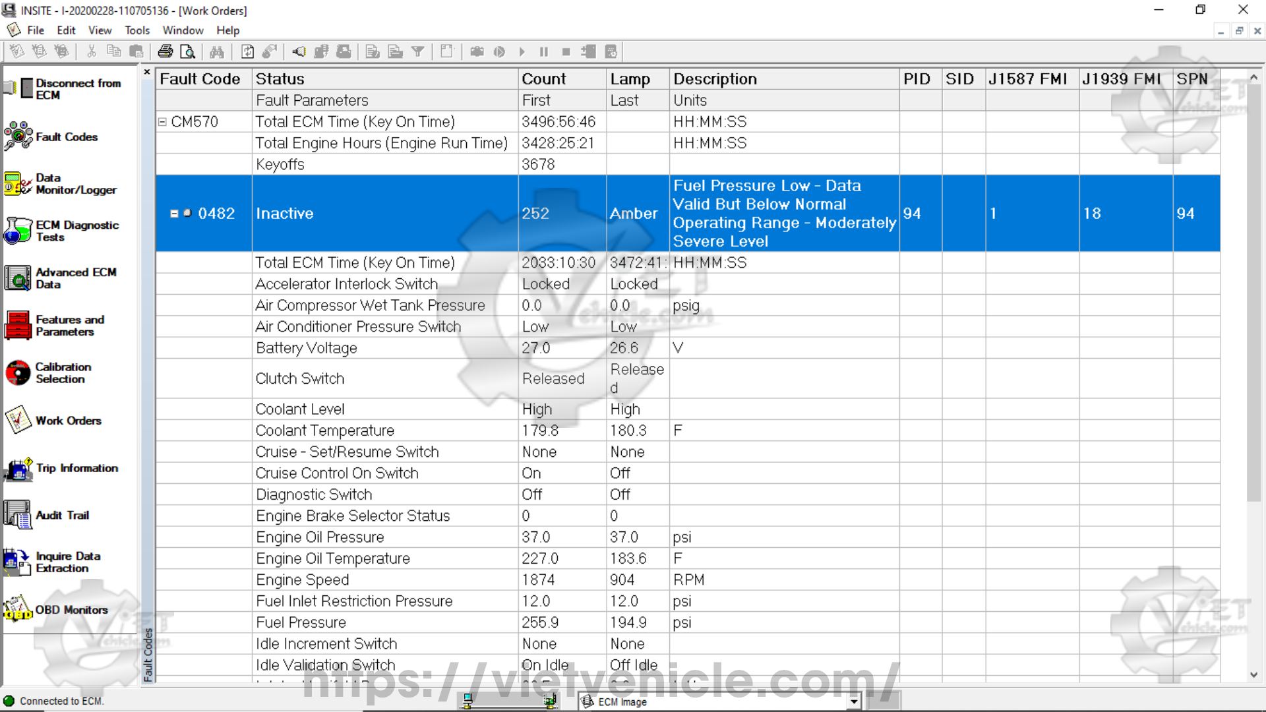
Task: Open the ECM Image dropdown list
Action: pyautogui.click(x=854, y=701)
